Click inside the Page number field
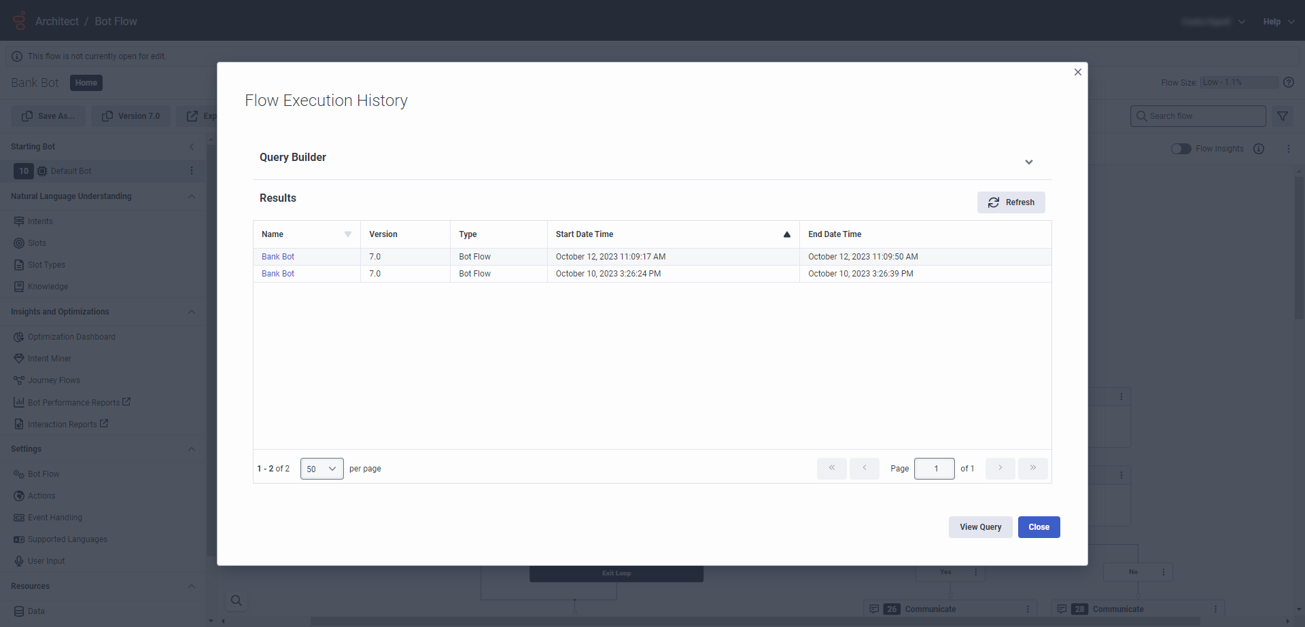The image size is (1305, 627). coord(935,468)
